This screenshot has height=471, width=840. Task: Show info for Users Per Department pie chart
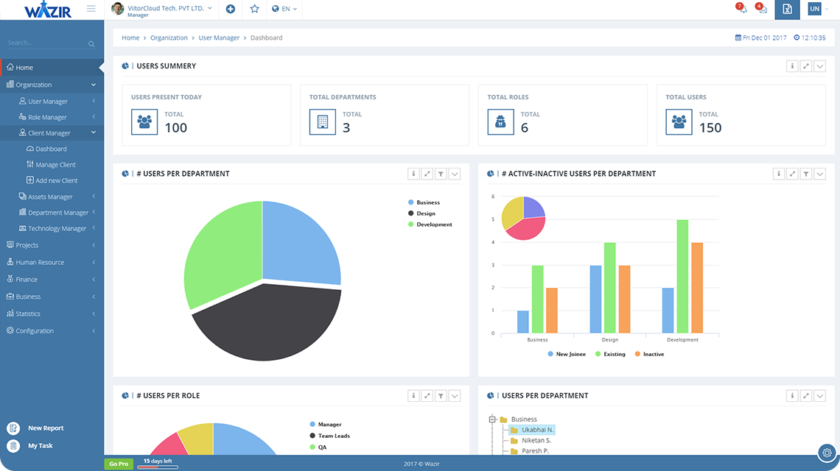(x=413, y=174)
